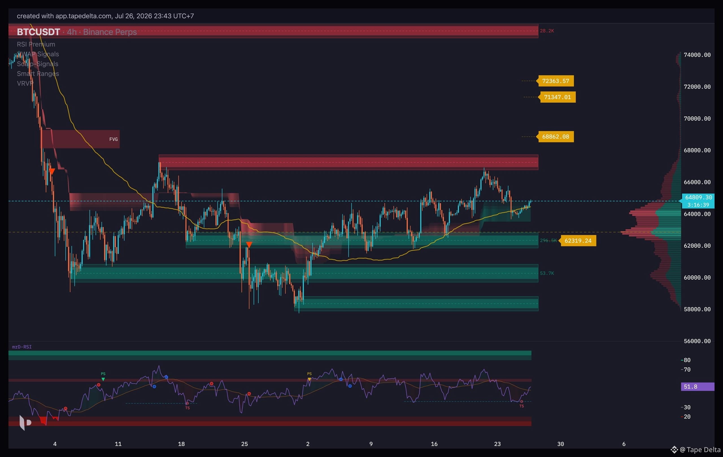Select date 23 on the time axis

497,444
